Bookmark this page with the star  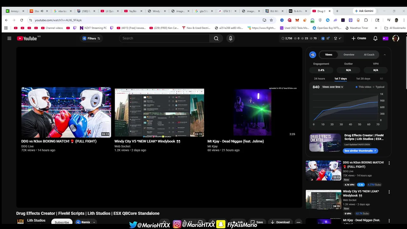click(271, 20)
